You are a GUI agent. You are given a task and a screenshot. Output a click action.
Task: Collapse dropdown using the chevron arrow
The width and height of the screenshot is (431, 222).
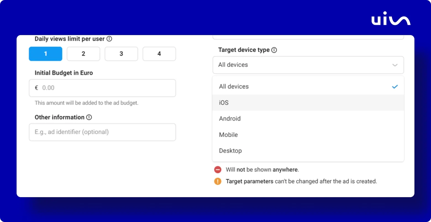point(395,65)
